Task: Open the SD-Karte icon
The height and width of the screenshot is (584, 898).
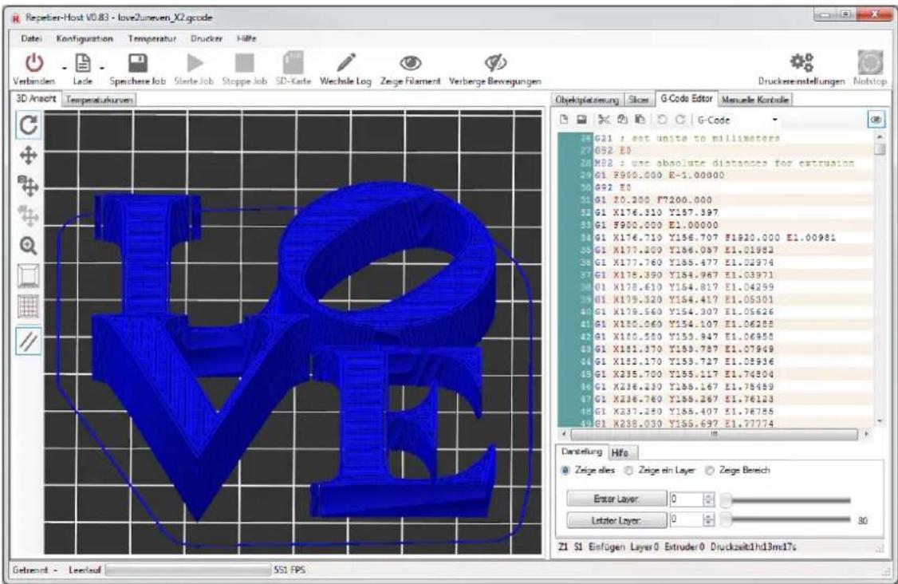Action: coord(293,62)
